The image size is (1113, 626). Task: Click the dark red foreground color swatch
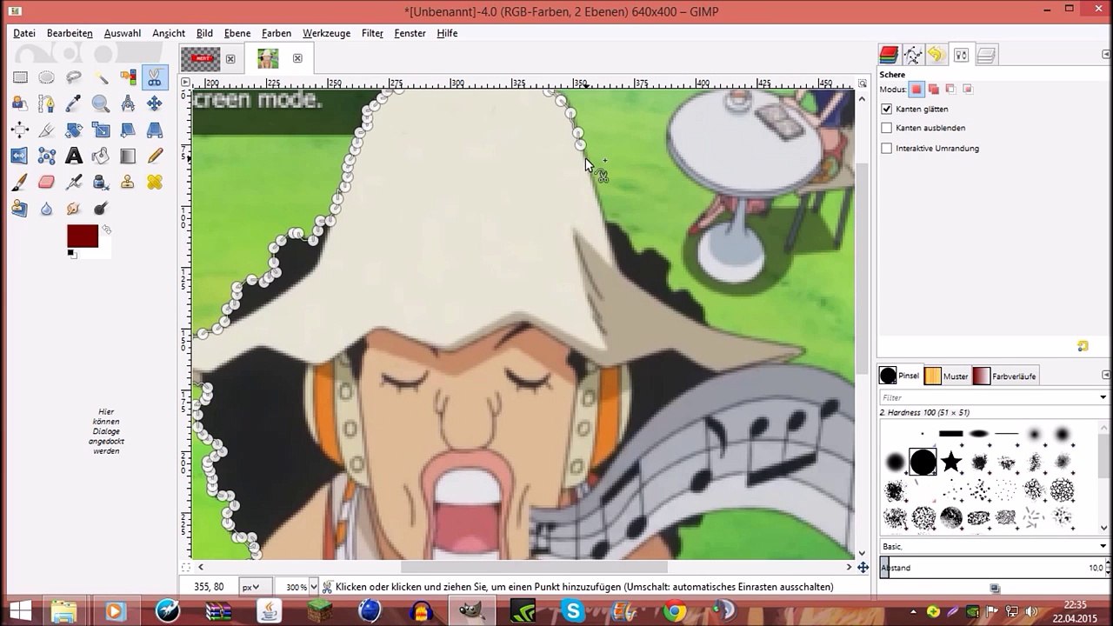(x=83, y=236)
